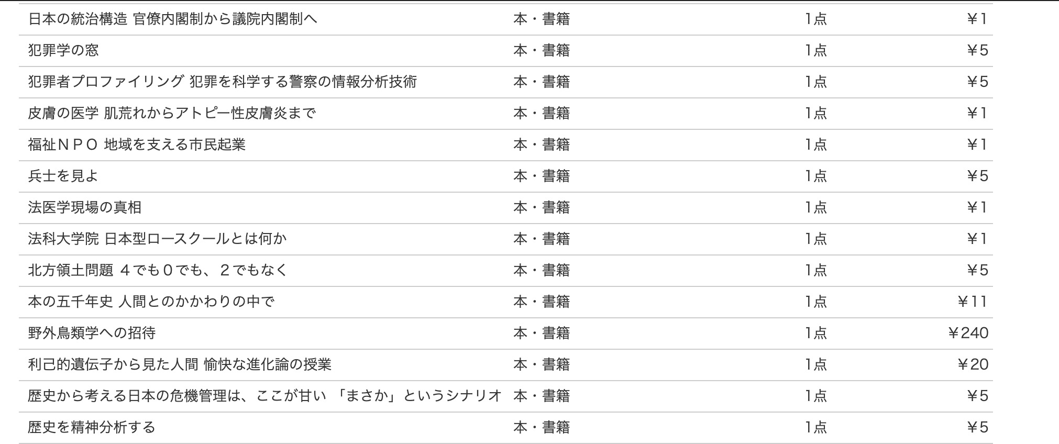Open 本の五千年史 人間とのかかわりの中で
The image size is (1059, 444).
(151, 302)
